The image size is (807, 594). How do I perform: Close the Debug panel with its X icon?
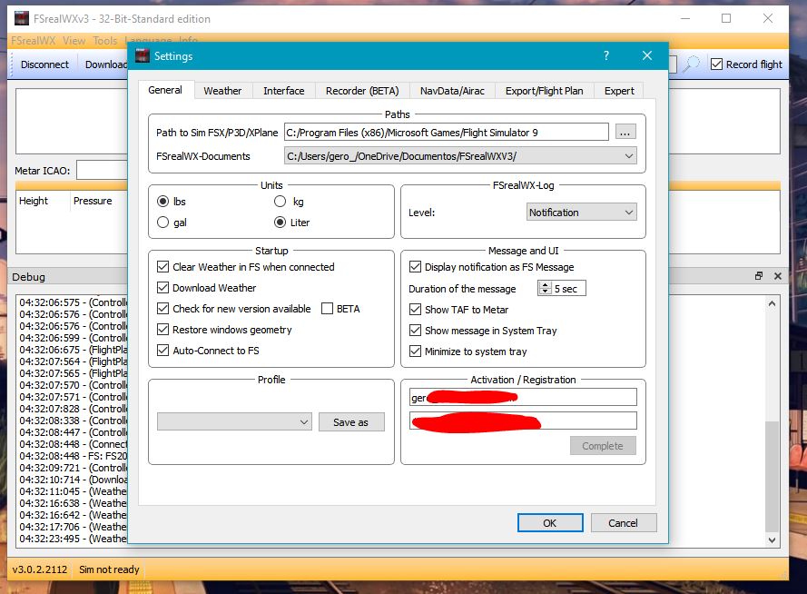778,276
